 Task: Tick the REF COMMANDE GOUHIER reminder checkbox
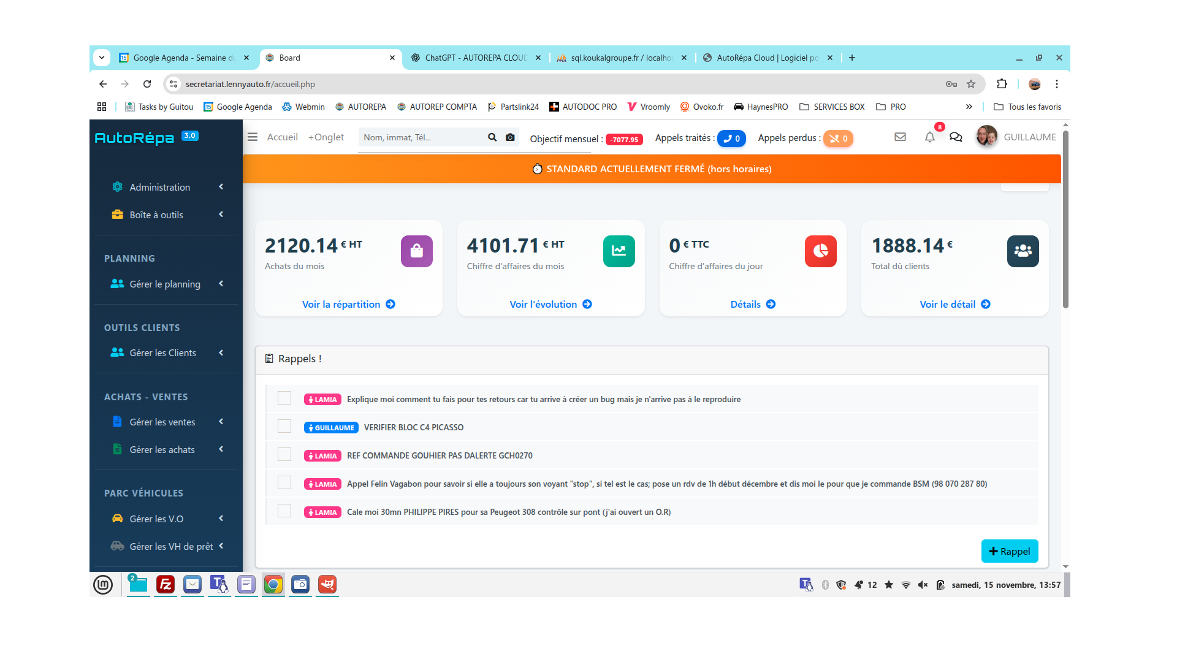click(x=284, y=455)
